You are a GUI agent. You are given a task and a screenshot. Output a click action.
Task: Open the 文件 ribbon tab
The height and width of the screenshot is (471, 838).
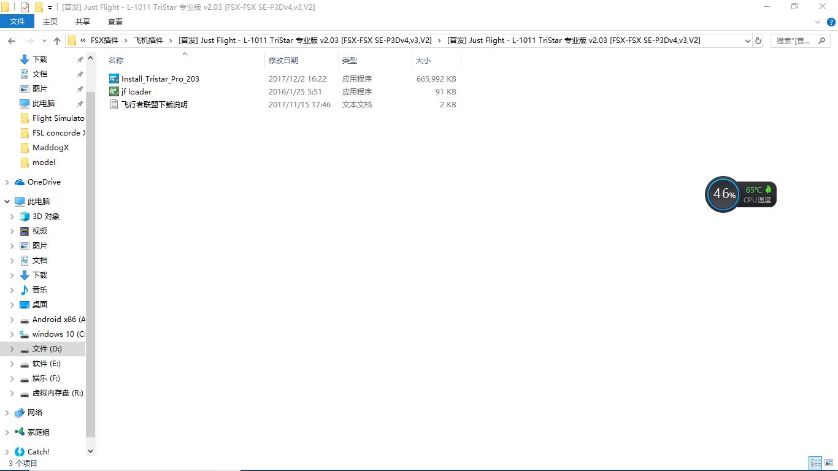[x=17, y=21]
